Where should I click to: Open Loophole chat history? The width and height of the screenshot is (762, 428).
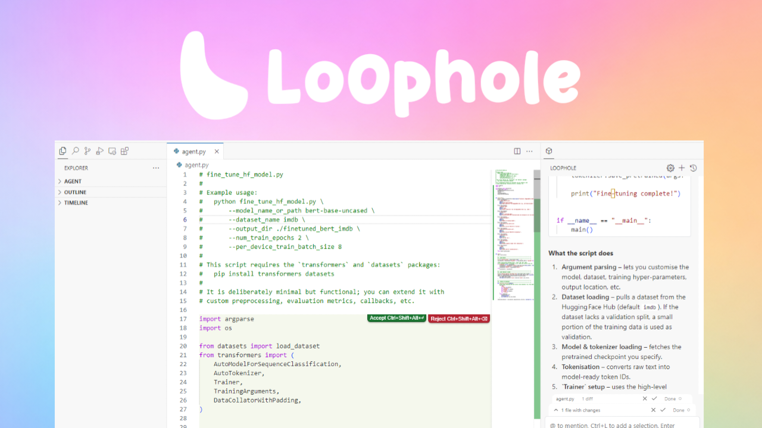(x=693, y=168)
